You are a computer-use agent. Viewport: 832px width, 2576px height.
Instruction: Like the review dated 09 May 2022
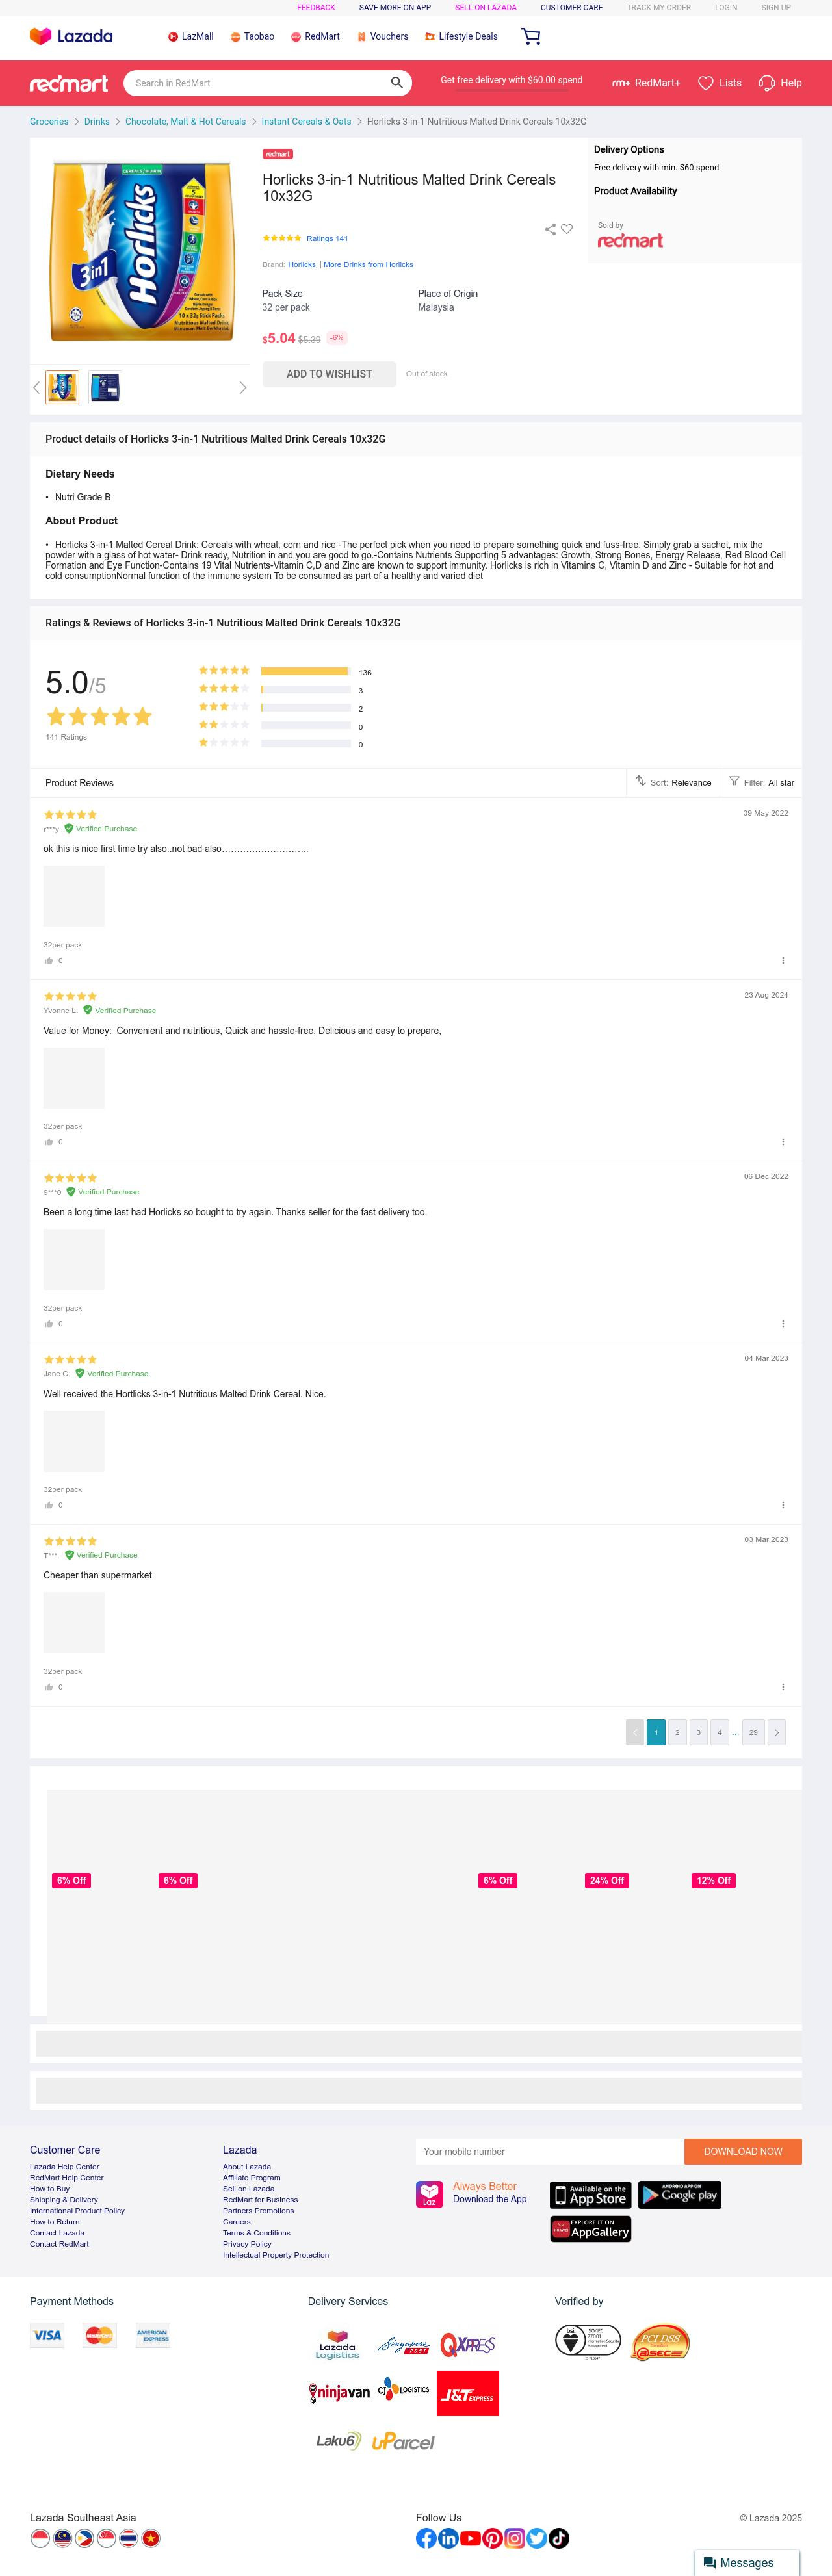(x=49, y=960)
